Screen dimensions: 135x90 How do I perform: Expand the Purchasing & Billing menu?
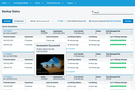(22, 3)
